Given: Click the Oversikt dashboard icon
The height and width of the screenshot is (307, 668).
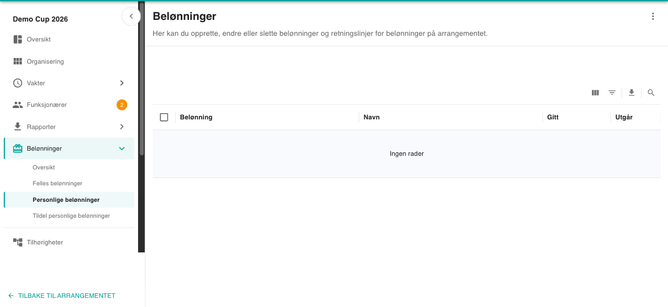Looking at the screenshot, I should click(x=18, y=40).
